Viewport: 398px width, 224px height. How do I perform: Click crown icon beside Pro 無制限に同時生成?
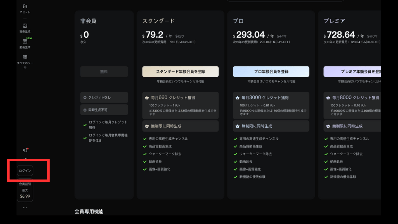237,126
